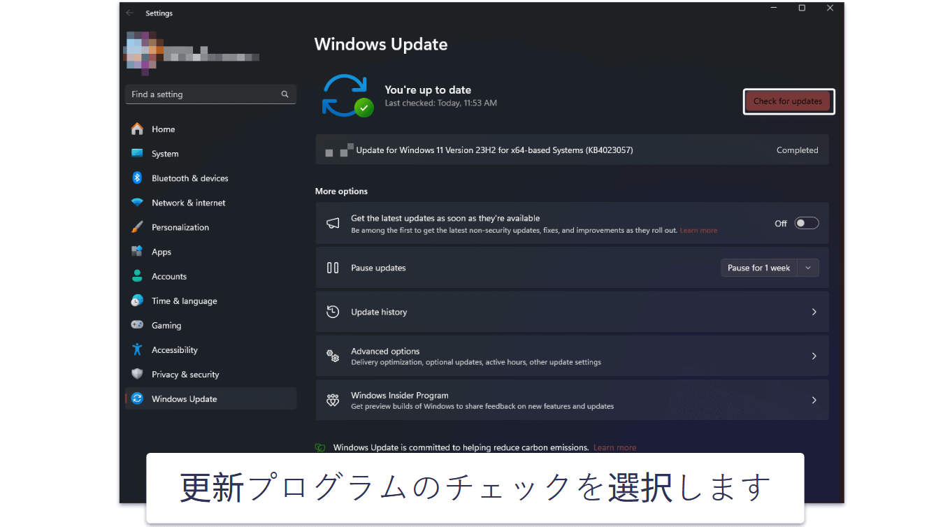Screen dimensions: 950x527
Task: Click Pause for 1 week button
Action: [759, 268]
